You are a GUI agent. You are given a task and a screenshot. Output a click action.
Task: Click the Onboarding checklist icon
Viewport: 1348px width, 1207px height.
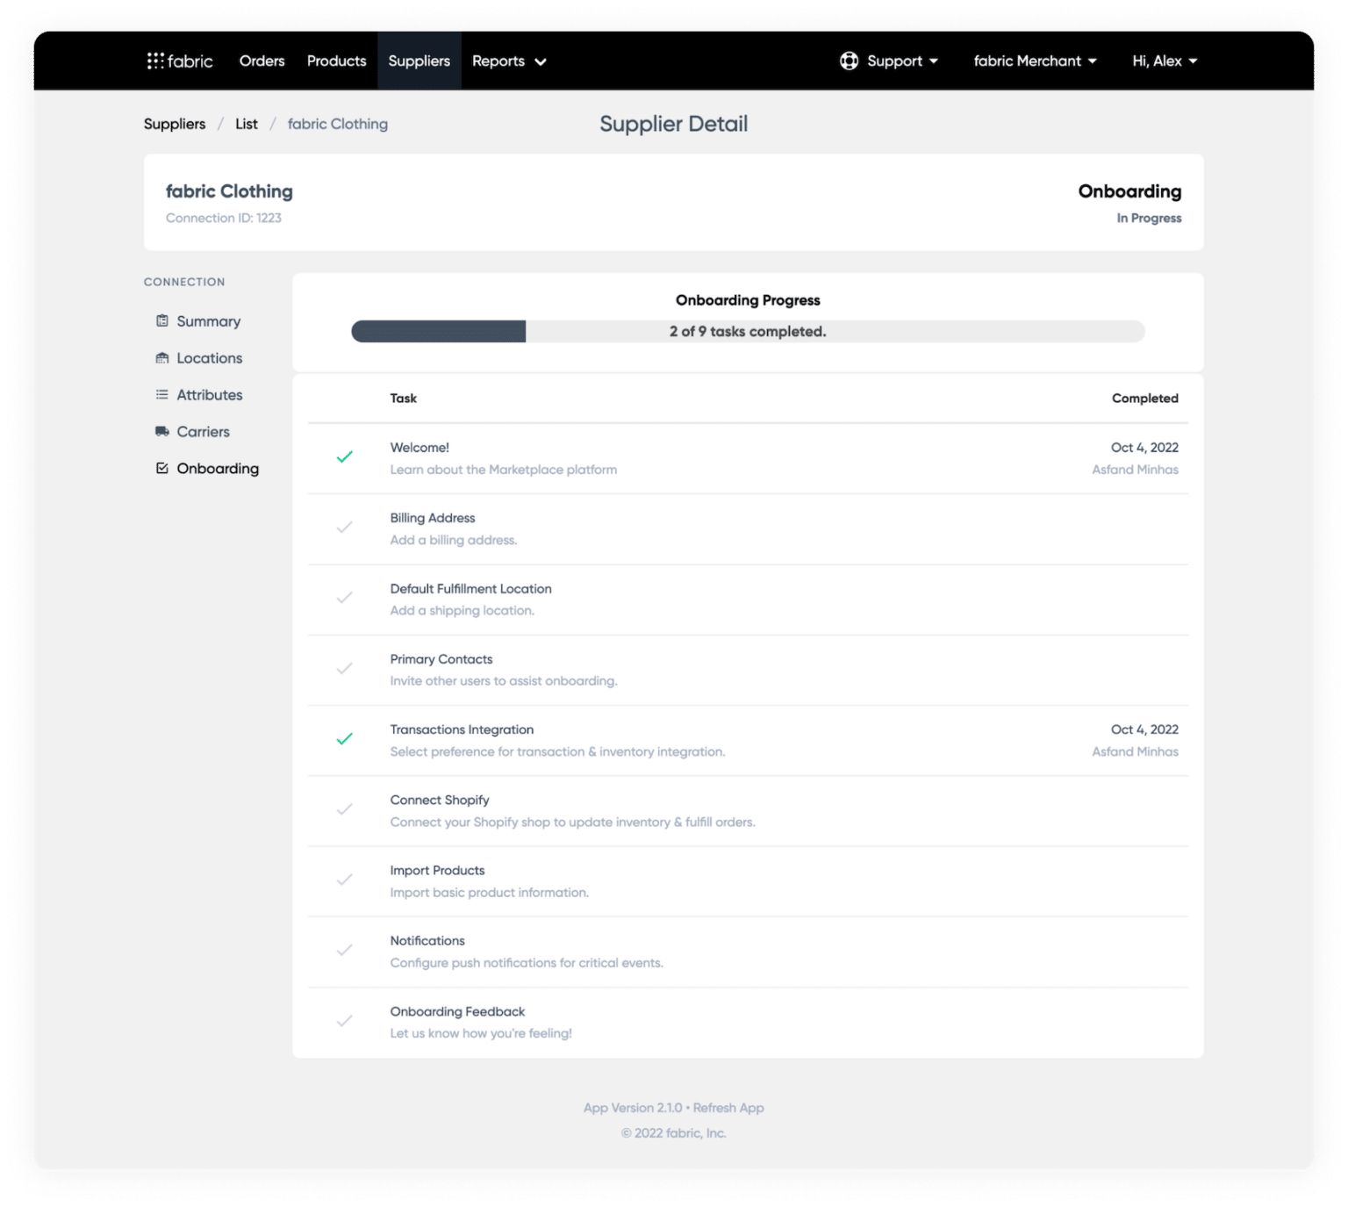(161, 468)
